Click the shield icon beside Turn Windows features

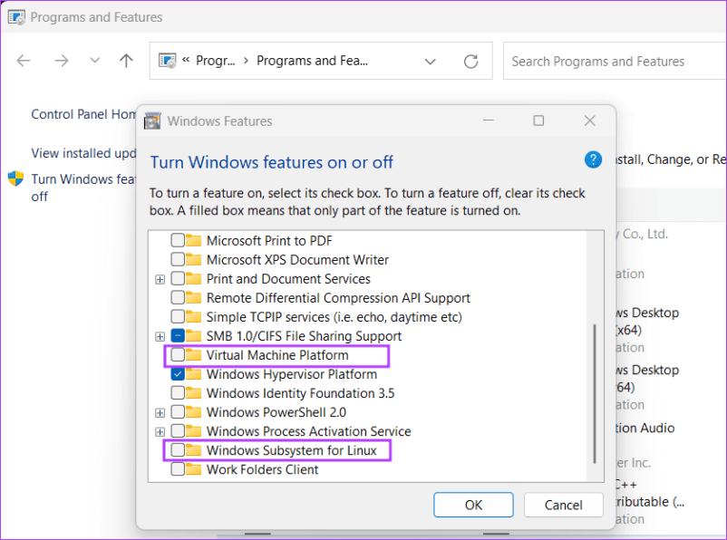coord(15,178)
